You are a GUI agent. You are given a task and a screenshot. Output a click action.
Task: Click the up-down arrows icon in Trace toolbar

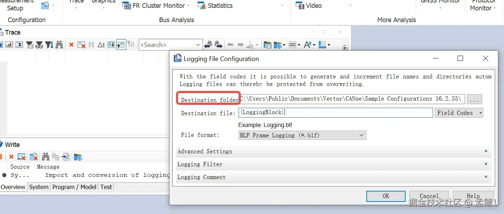click(19, 45)
